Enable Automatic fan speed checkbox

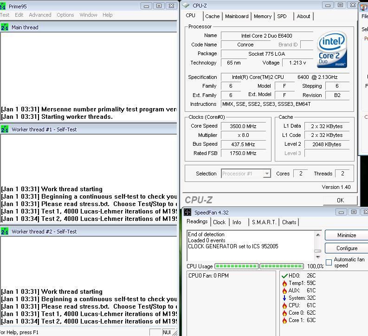pyautogui.click(x=329, y=262)
